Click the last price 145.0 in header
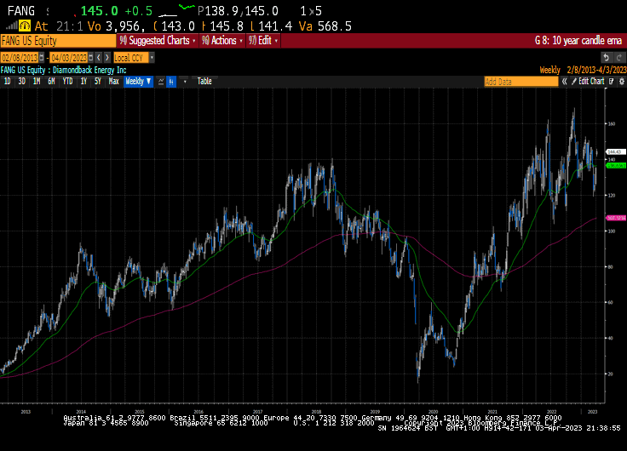 100,11
